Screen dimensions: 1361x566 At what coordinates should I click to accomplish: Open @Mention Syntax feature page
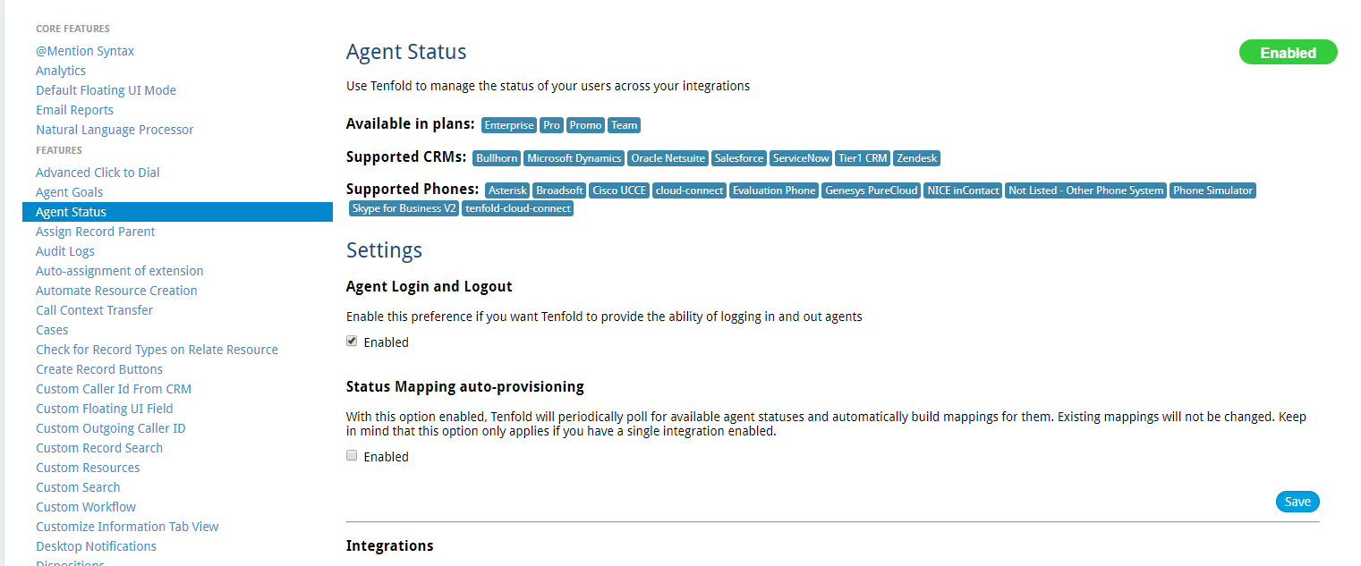[85, 51]
